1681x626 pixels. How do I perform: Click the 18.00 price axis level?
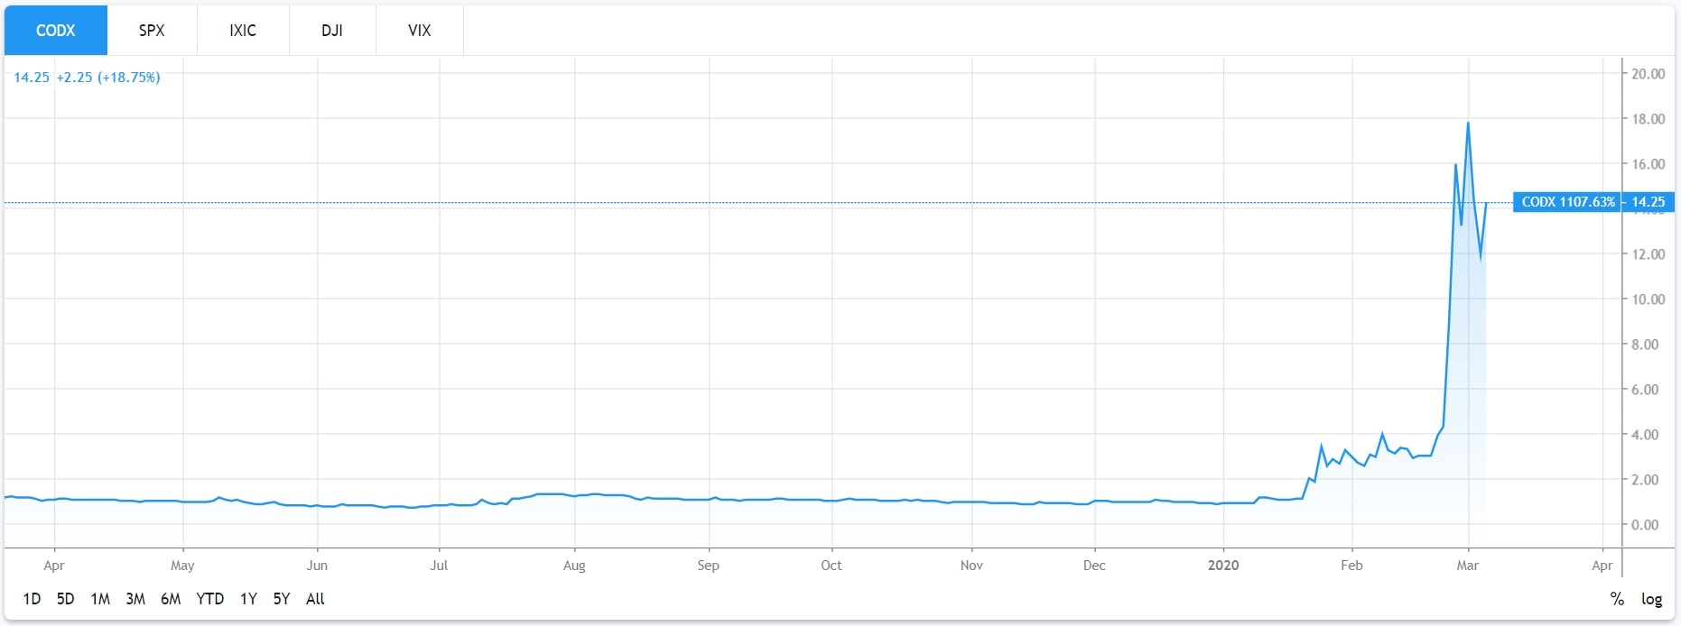[1648, 119]
